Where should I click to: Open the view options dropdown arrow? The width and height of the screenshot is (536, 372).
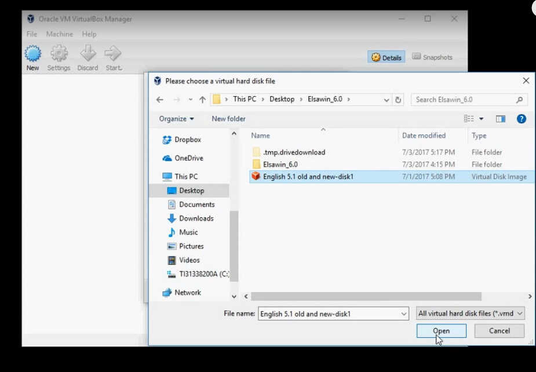click(482, 119)
